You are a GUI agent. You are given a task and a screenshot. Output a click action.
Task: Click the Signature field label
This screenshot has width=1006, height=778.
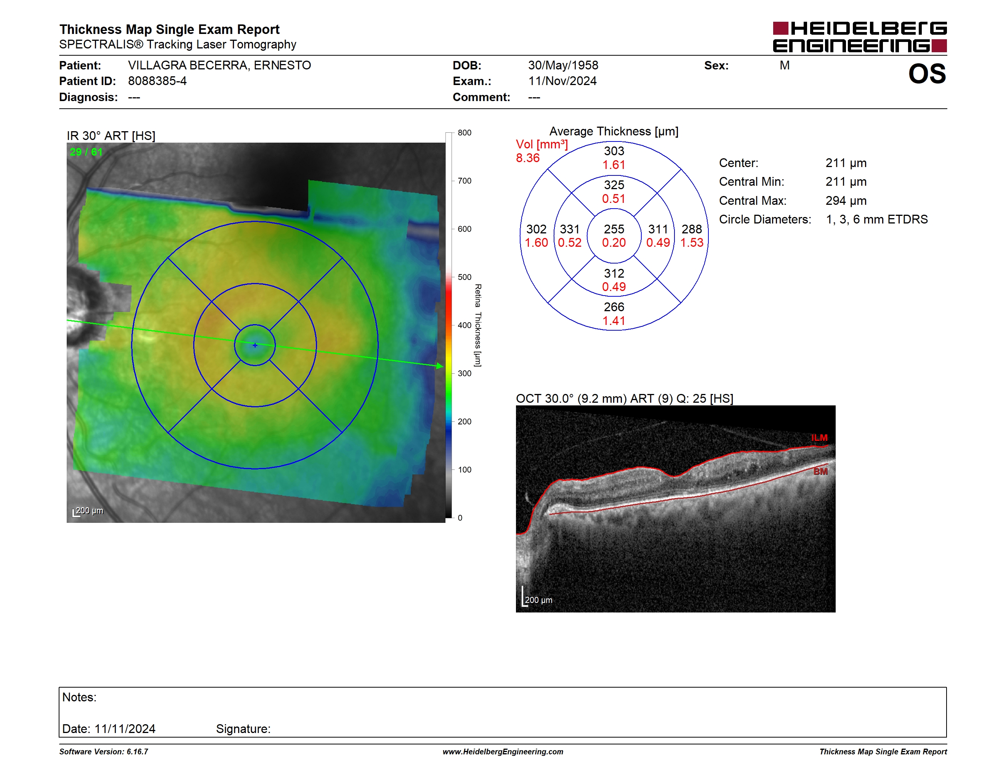click(243, 729)
